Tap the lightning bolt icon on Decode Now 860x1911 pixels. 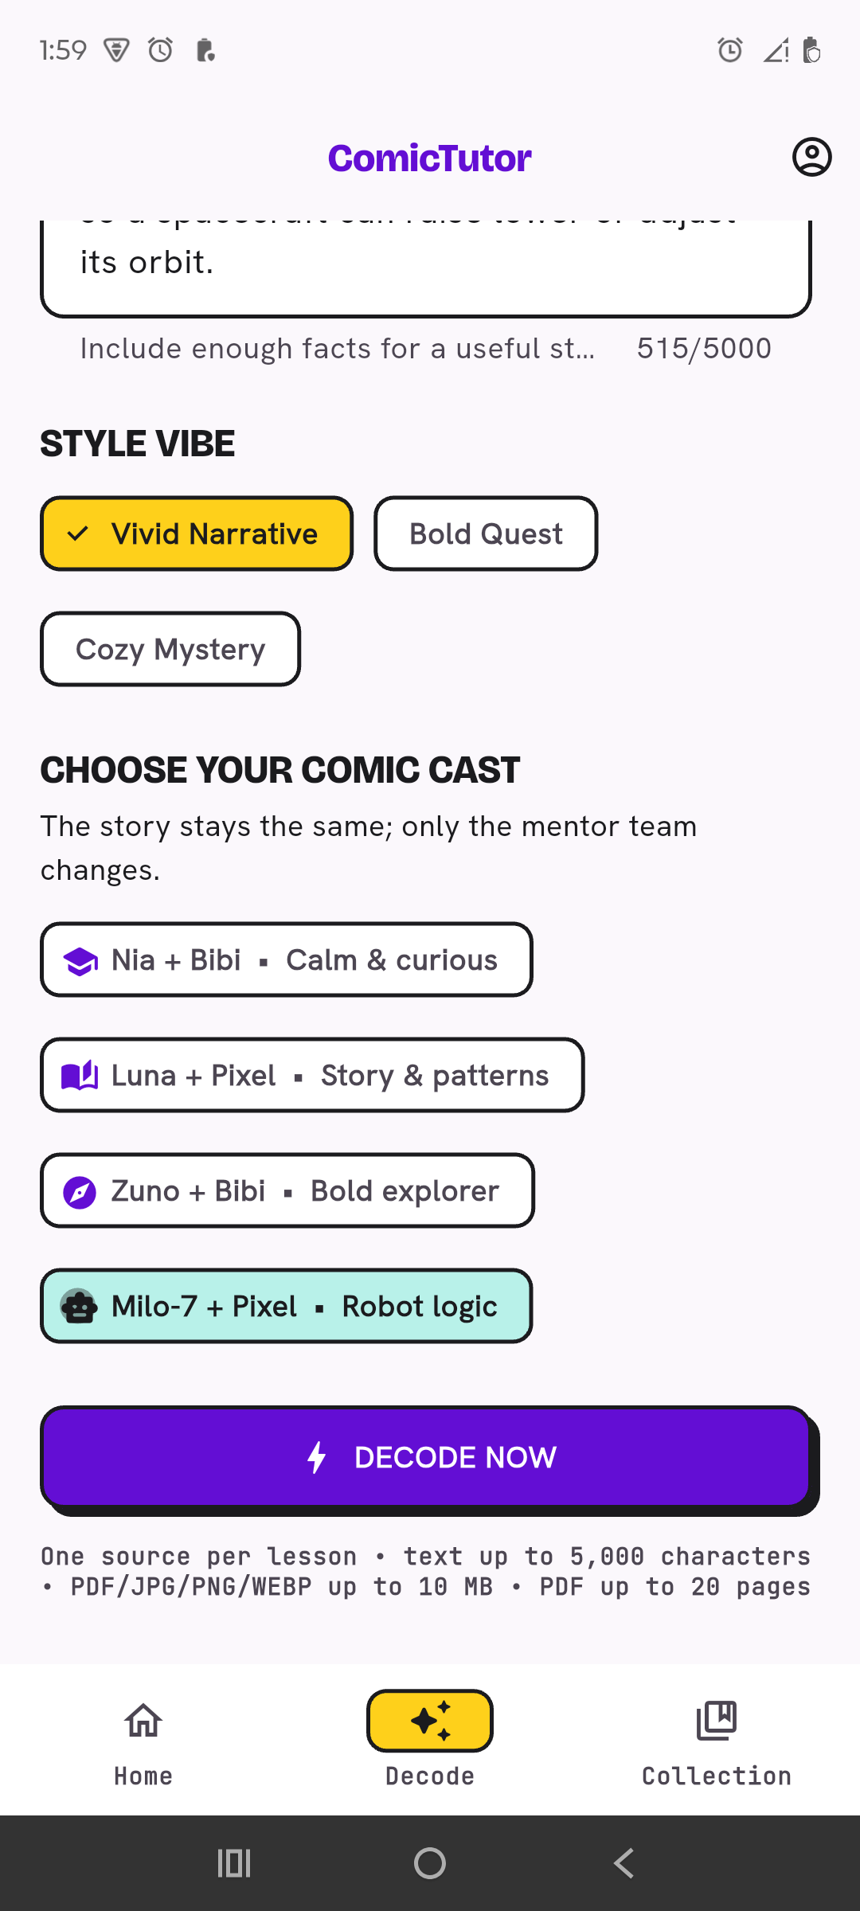(317, 1457)
